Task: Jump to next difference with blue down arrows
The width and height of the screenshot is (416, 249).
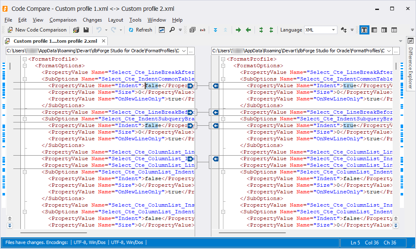Action: coord(215,30)
